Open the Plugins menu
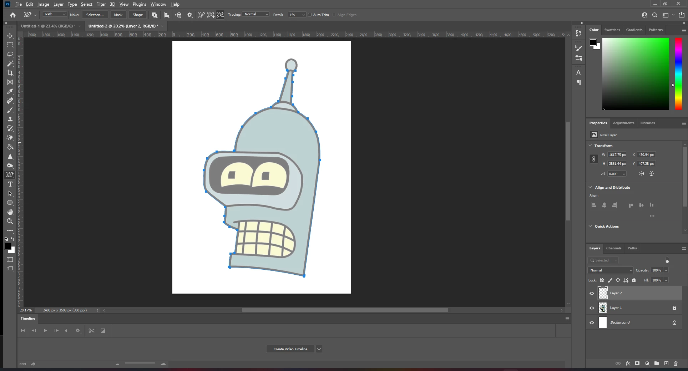This screenshot has height=371, width=688. coord(140,4)
